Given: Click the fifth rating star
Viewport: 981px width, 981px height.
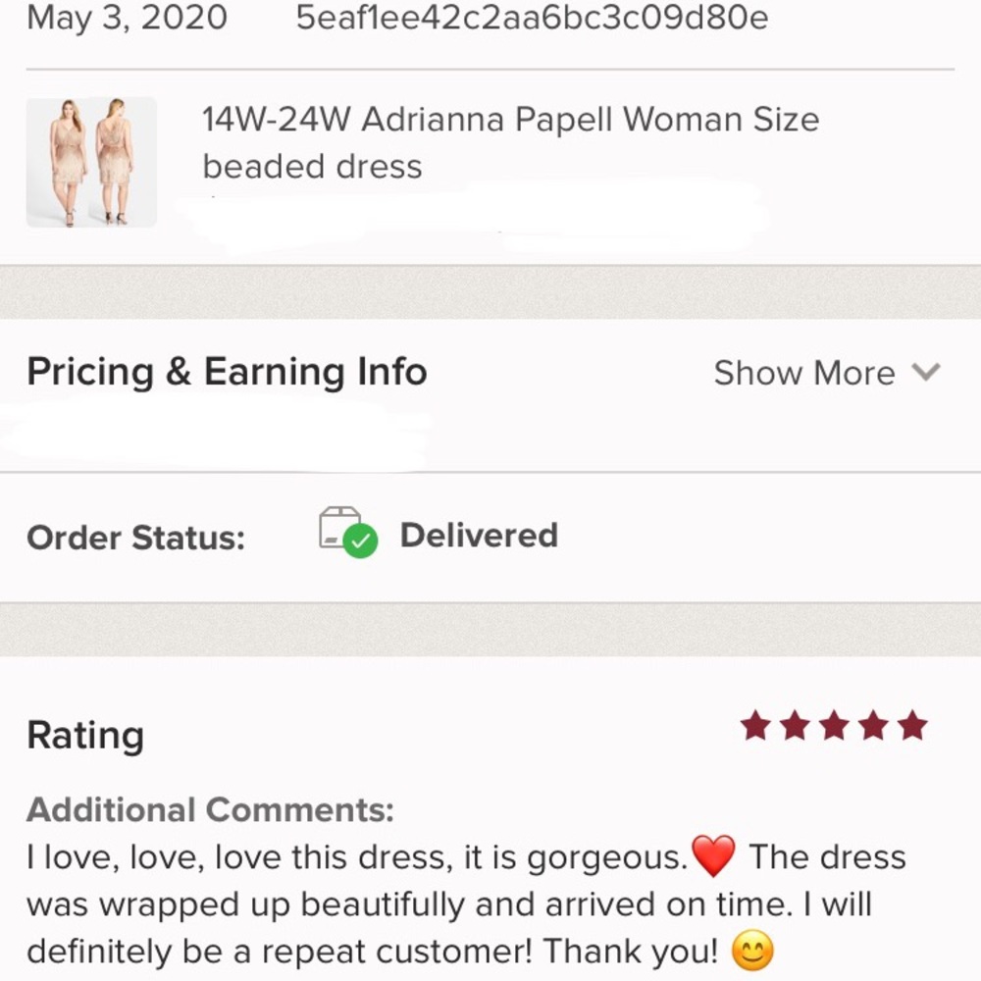Looking at the screenshot, I should tap(912, 726).
